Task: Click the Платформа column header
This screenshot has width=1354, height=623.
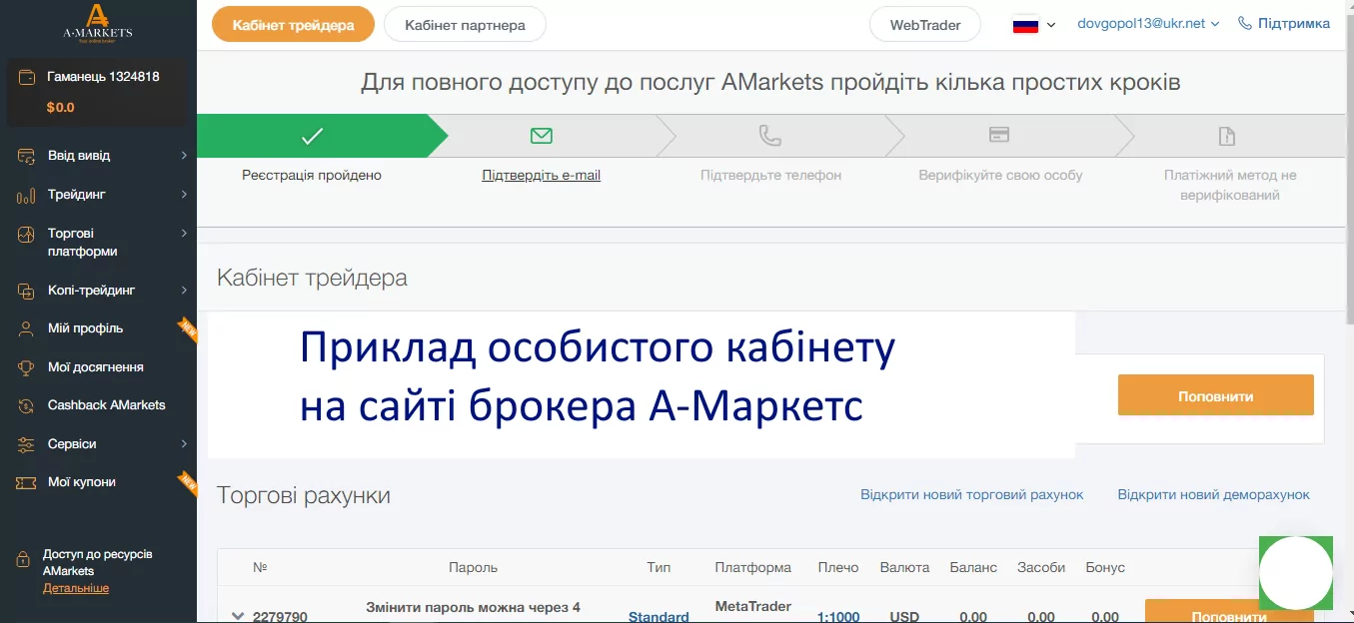Action: (x=753, y=567)
